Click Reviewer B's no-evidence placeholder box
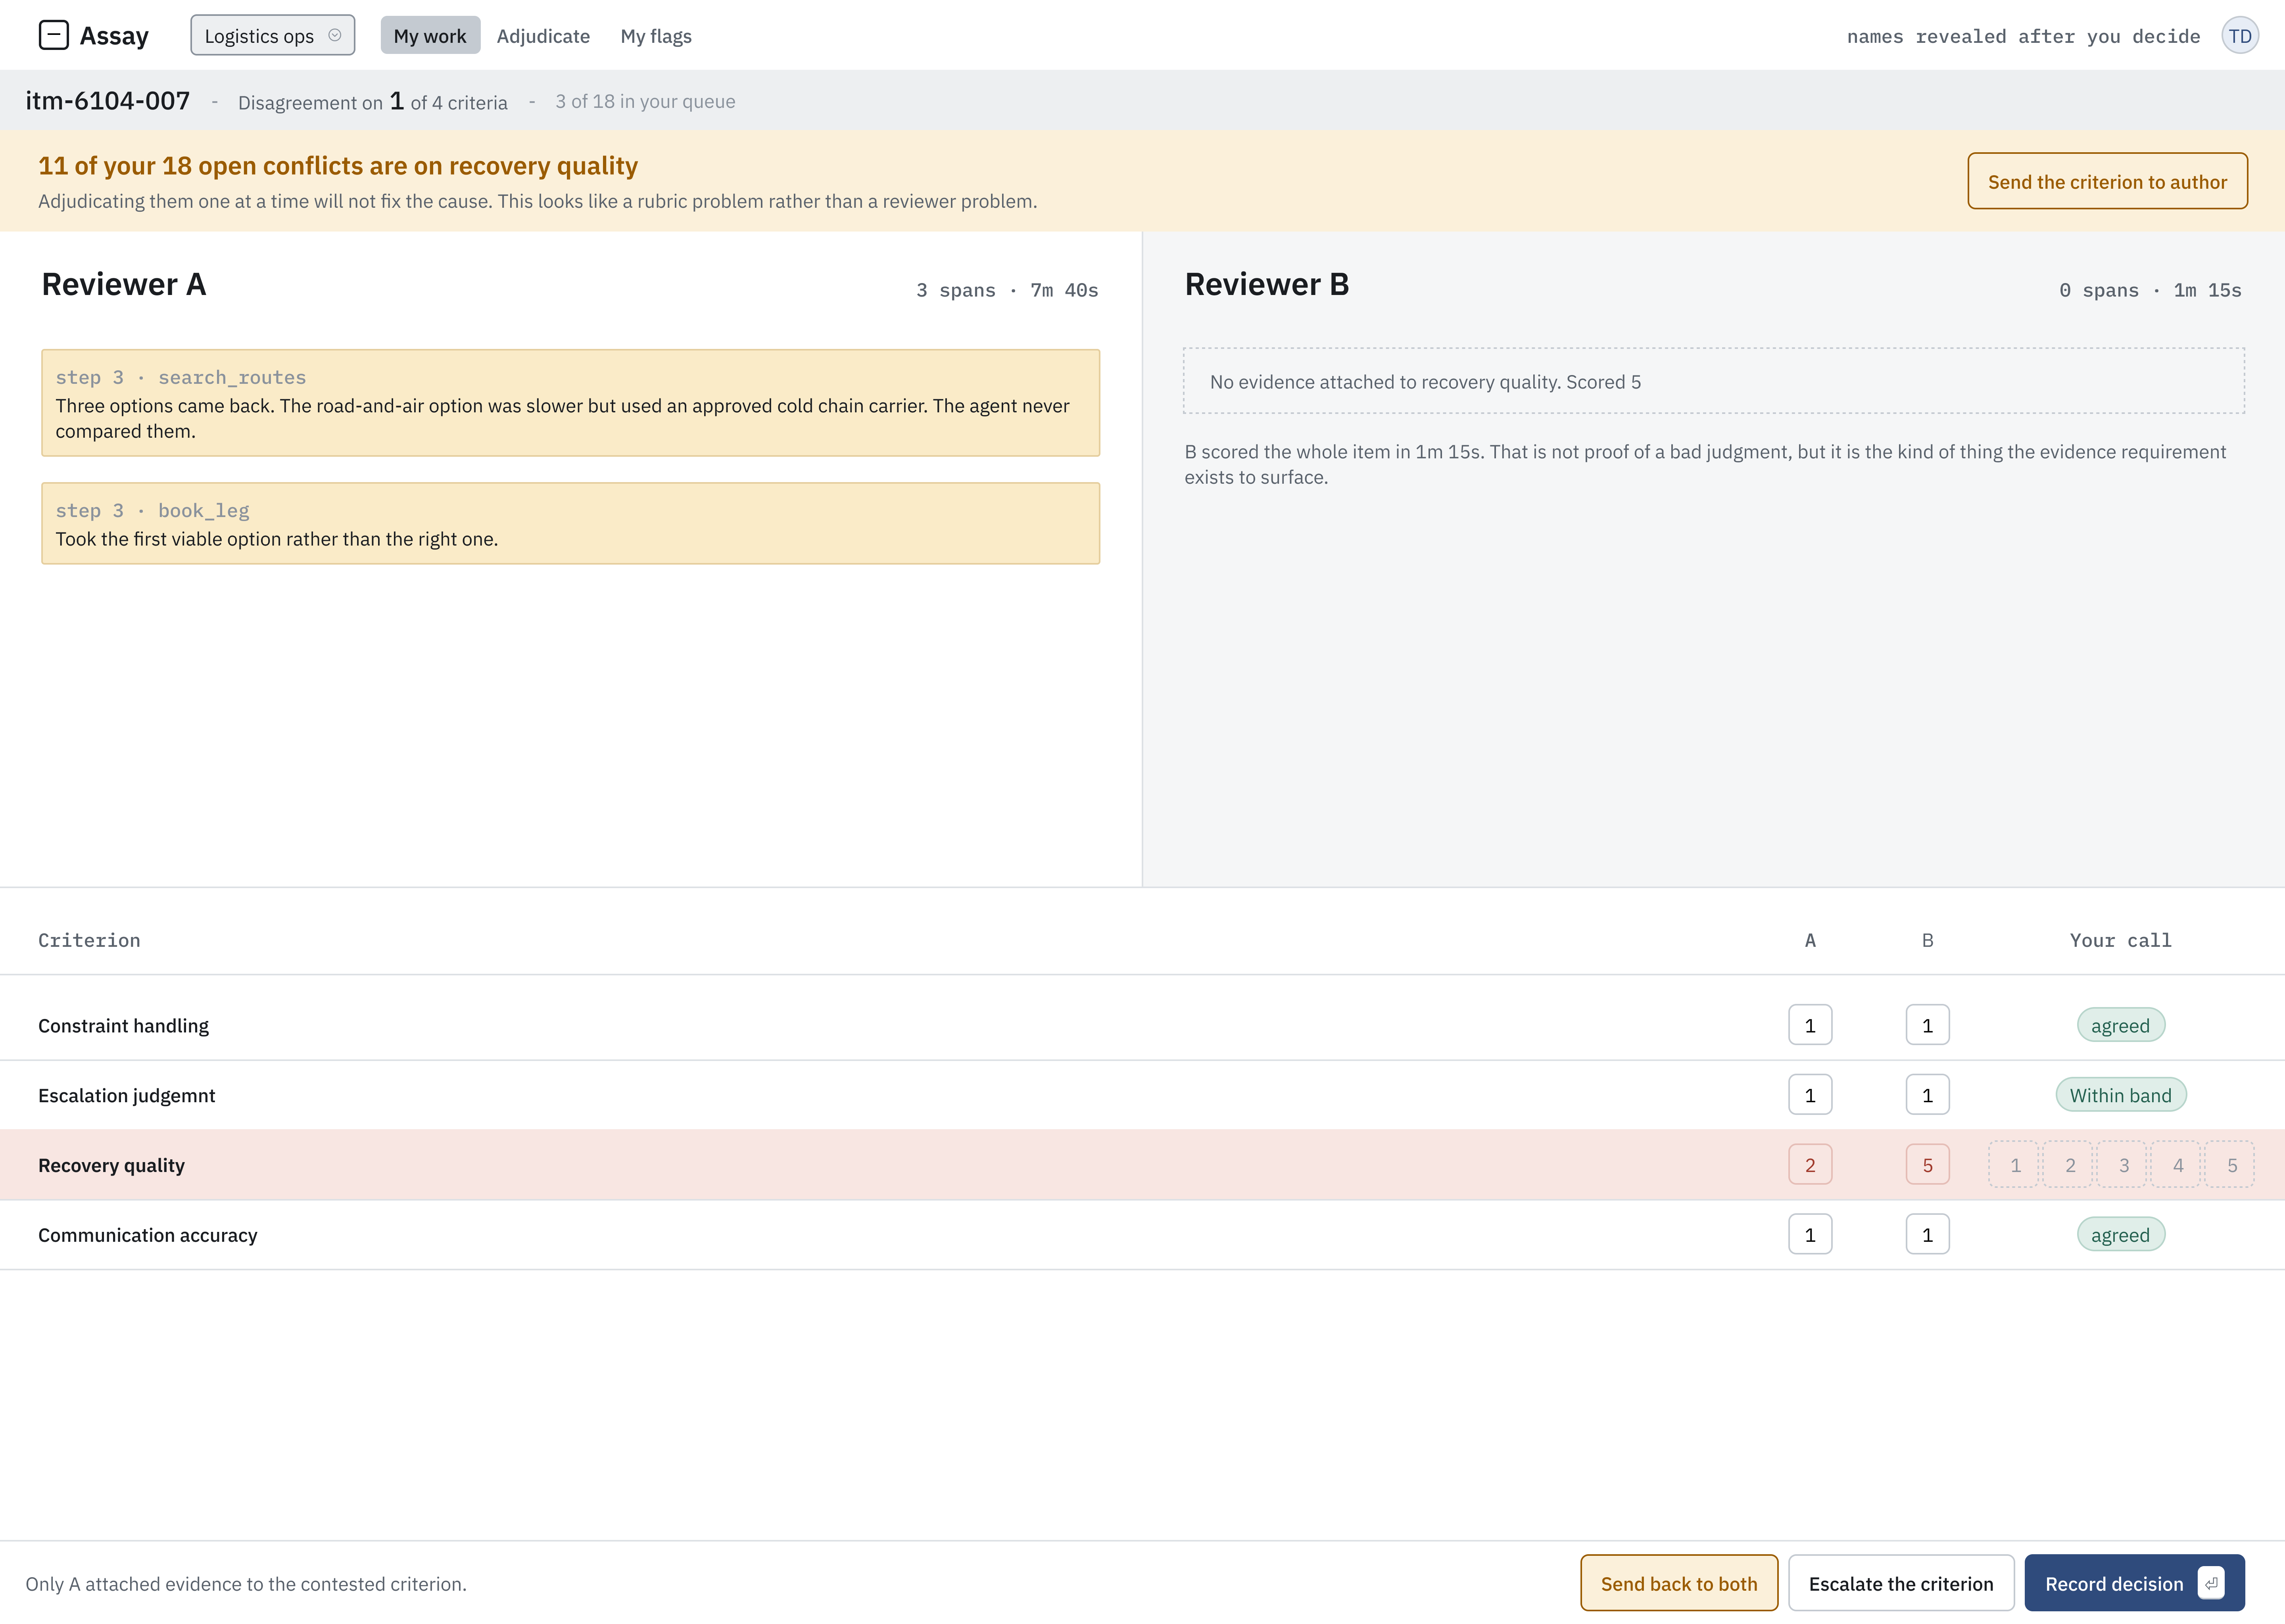This screenshot has width=2285, height=1624. point(1714,381)
